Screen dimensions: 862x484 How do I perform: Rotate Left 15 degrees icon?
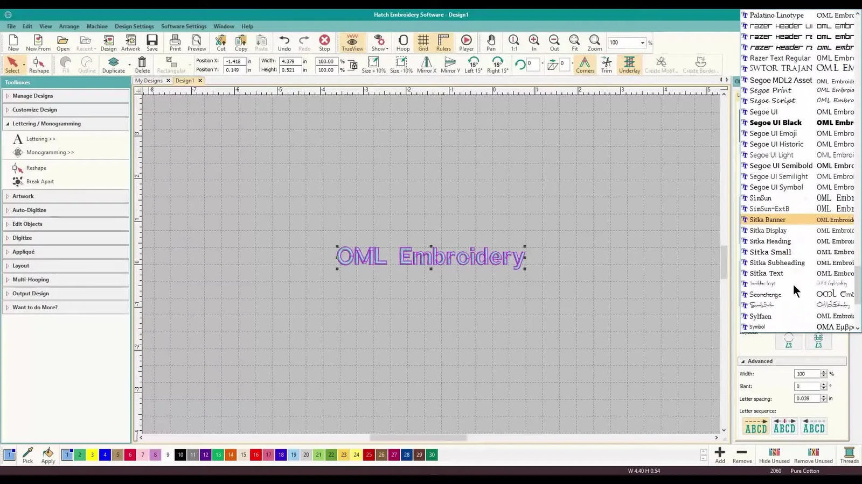[473, 65]
